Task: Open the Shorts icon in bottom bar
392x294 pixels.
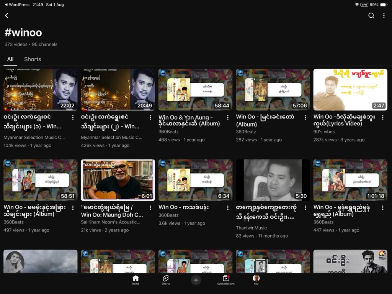Action: click(x=165, y=280)
